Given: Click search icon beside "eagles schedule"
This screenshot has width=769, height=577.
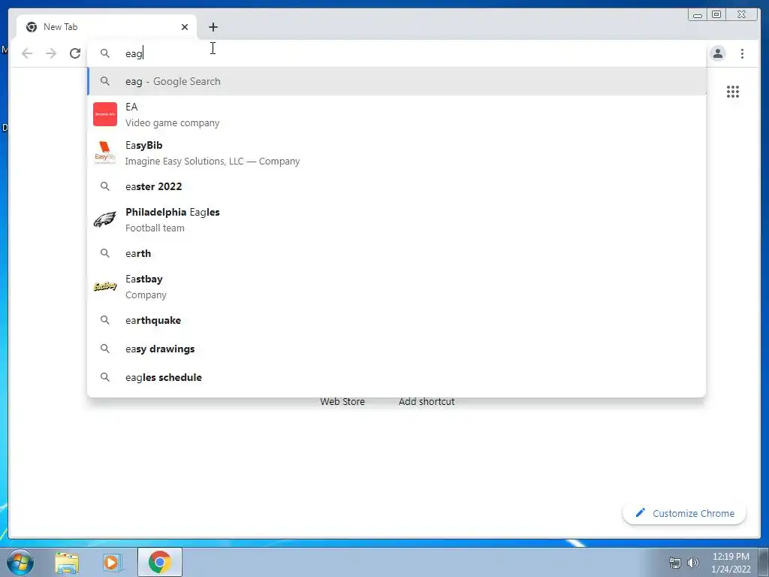Looking at the screenshot, I should point(105,377).
